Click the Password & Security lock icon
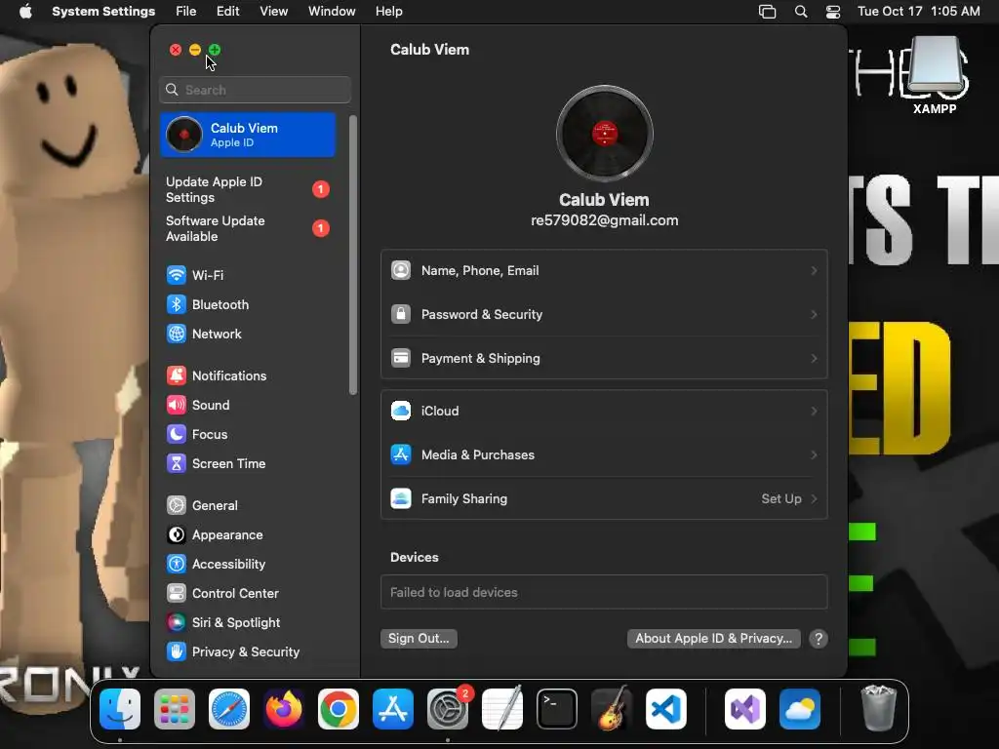 coord(401,314)
